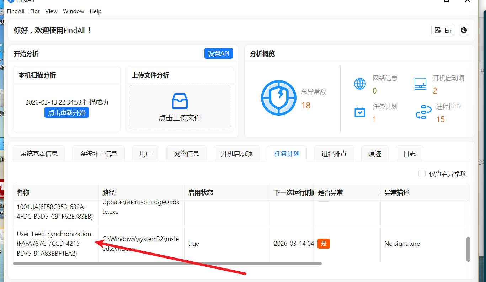The width and height of the screenshot is (486, 282).
Task: Select the 系统补丁信息 tab
Action: (98, 154)
